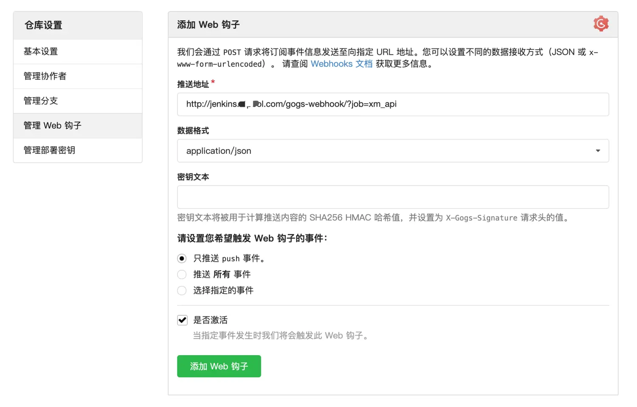Click the 数据格式 dropdown caret arrow
This screenshot has width=637, height=407.
pos(598,151)
